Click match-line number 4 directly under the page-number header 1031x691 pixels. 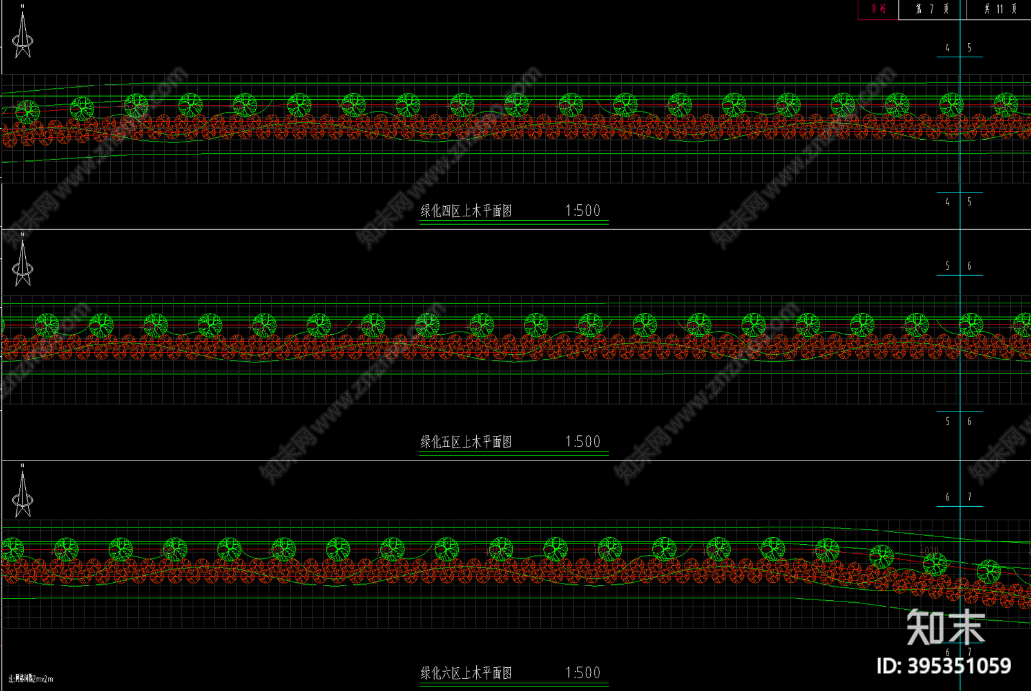point(947,48)
